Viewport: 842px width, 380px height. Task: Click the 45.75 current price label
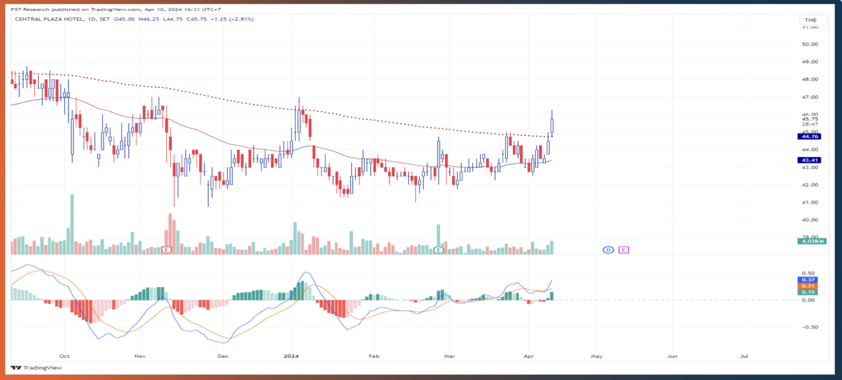810,118
